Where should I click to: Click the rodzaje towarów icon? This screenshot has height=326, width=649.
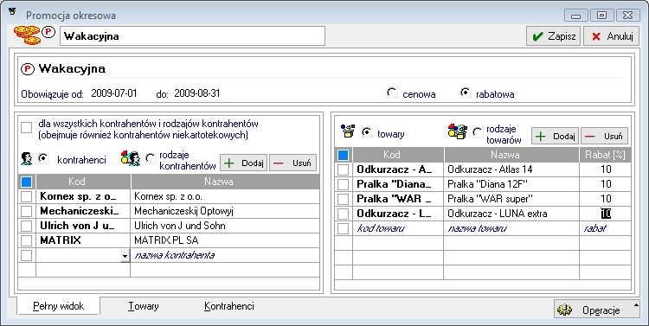coord(458,131)
